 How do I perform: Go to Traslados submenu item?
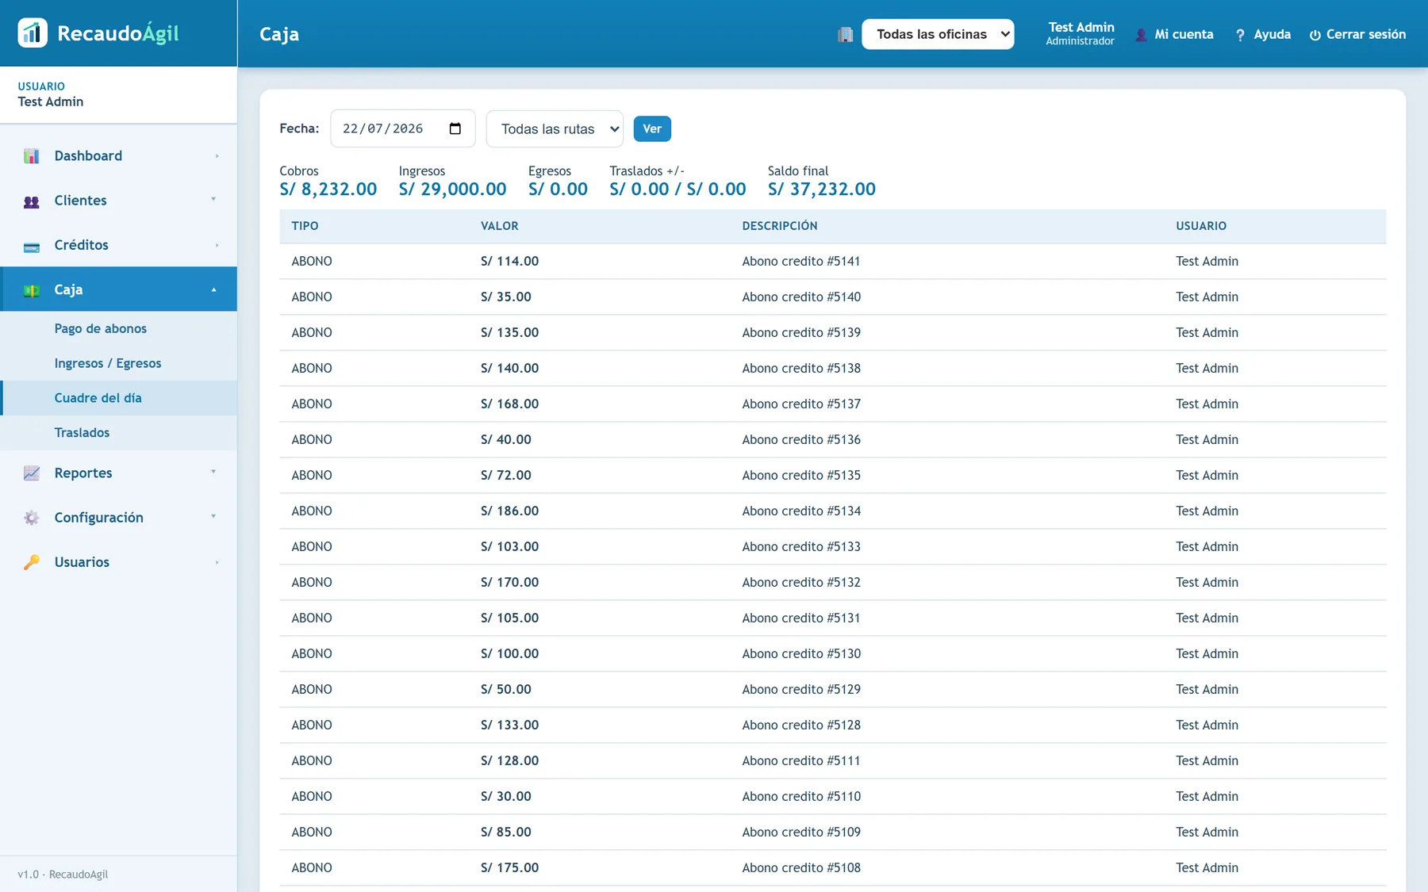(82, 432)
